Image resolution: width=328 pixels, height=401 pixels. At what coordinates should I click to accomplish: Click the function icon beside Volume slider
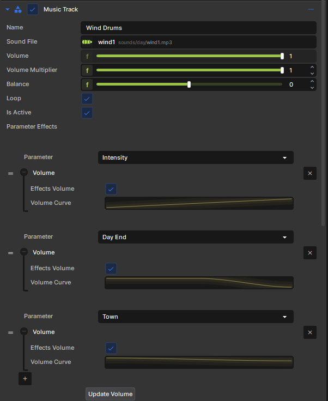pos(87,56)
